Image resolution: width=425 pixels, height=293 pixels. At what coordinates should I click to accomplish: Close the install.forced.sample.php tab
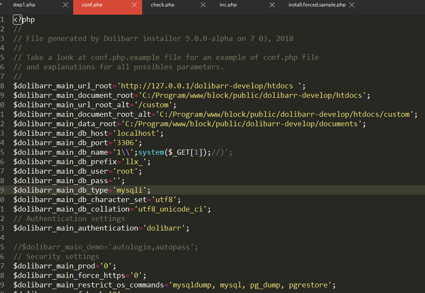[352, 5]
